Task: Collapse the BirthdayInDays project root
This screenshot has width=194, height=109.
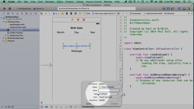Action: tap(1, 18)
